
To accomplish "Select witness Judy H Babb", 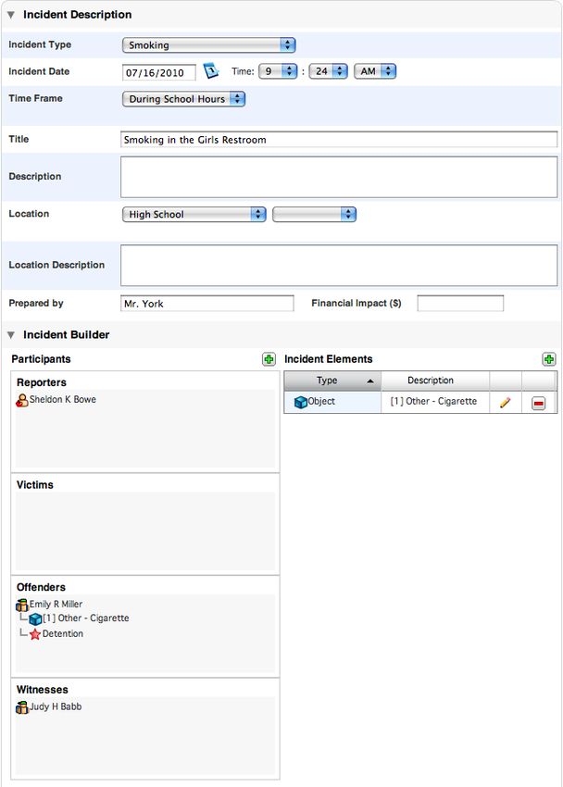I will pyautogui.click(x=56, y=707).
